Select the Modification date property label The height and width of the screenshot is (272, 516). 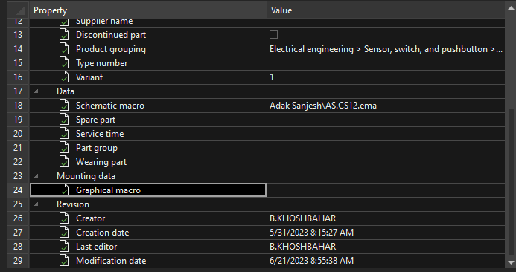tap(111, 261)
